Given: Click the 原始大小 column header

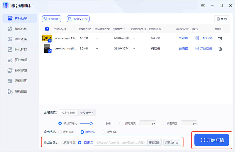Looking at the screenshot, I should [85, 29].
